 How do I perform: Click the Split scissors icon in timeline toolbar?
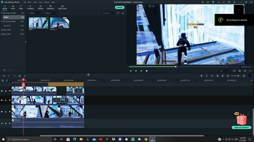[19, 76]
